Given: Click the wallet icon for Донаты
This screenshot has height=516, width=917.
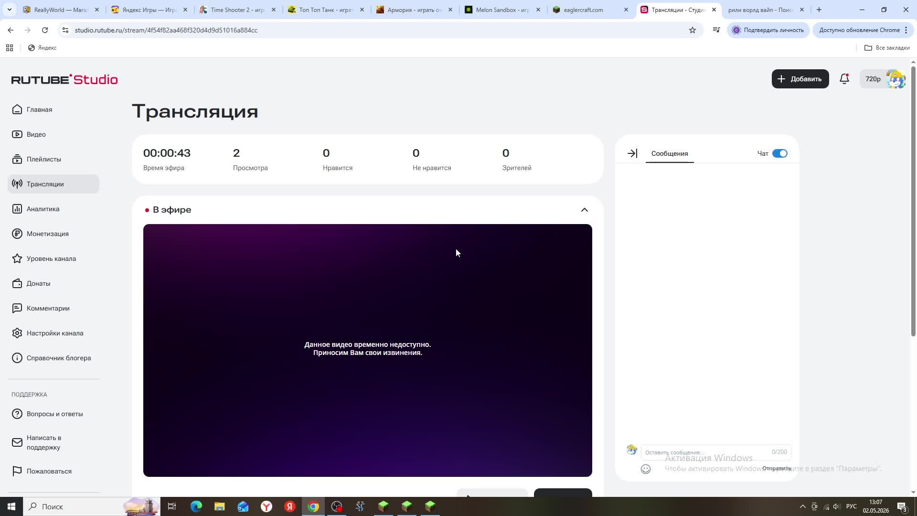Looking at the screenshot, I should click(x=17, y=283).
